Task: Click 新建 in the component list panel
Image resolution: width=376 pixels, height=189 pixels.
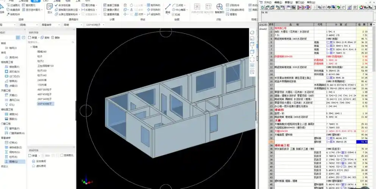Action: [x=33, y=37]
